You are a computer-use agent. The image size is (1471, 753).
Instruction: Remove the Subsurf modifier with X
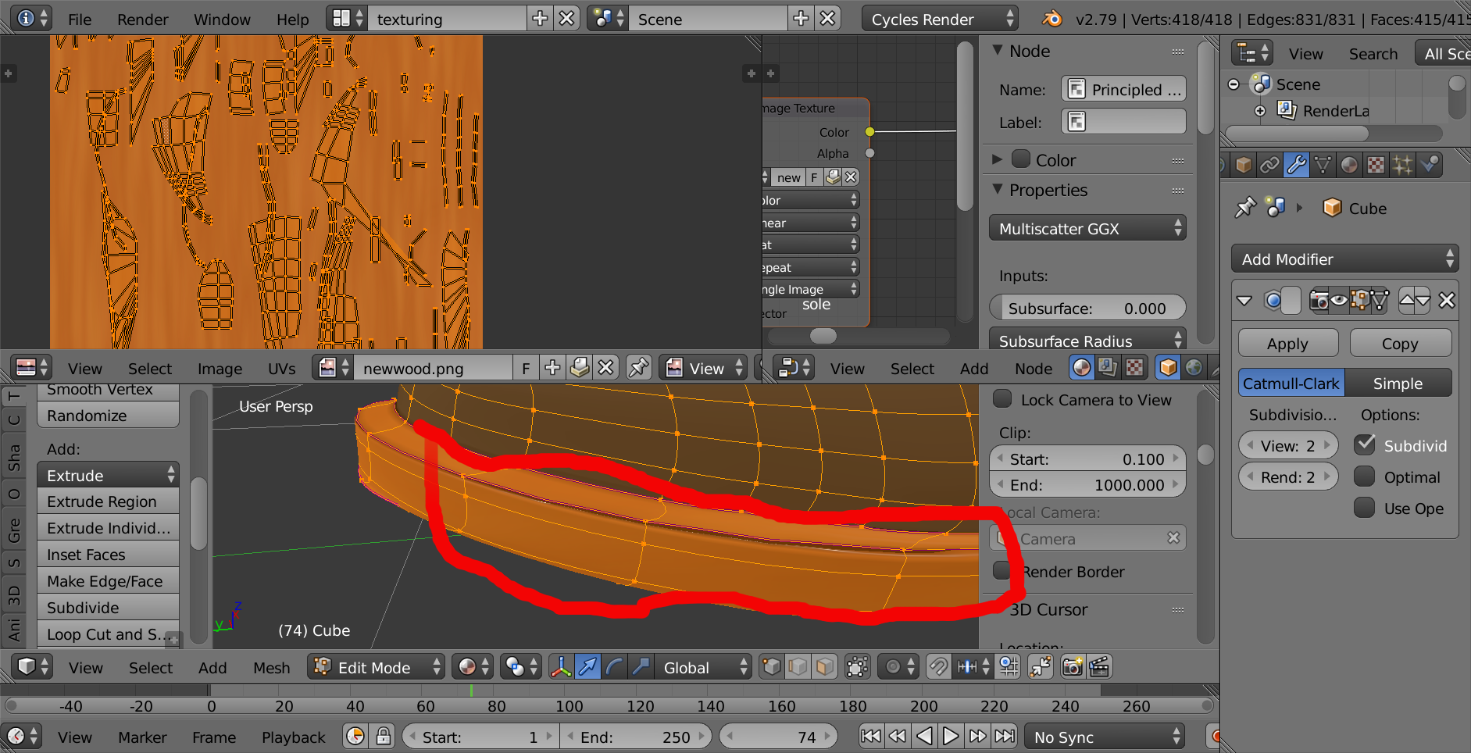click(x=1447, y=300)
